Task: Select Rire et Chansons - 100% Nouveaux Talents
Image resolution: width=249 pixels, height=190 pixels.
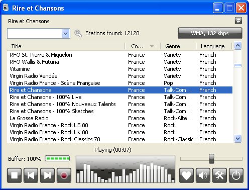Action: point(120,104)
